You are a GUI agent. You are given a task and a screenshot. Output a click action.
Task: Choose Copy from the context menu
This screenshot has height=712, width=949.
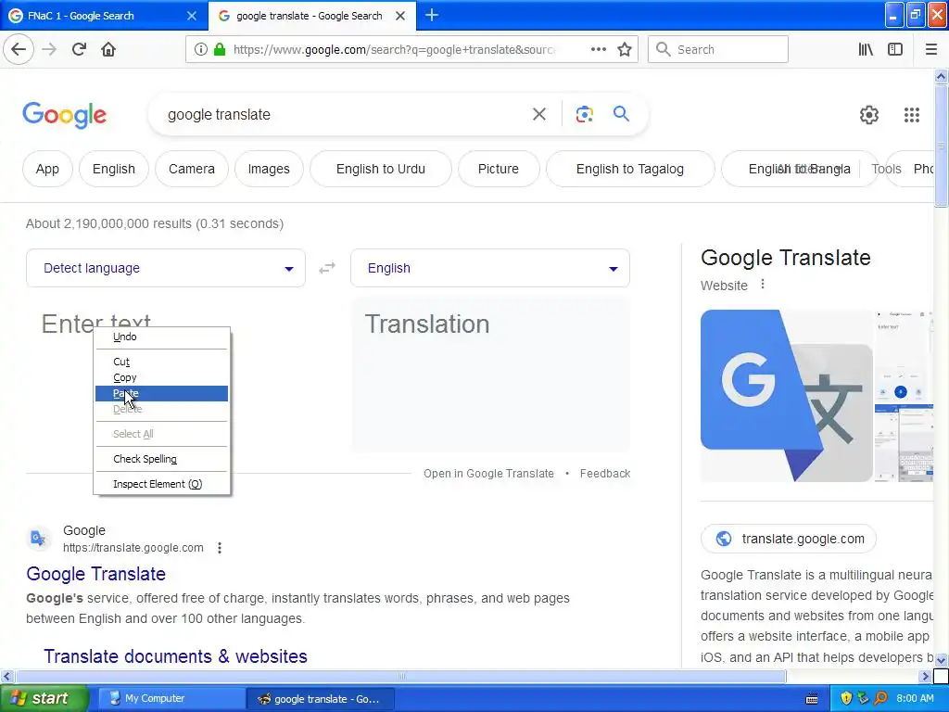tap(161, 377)
